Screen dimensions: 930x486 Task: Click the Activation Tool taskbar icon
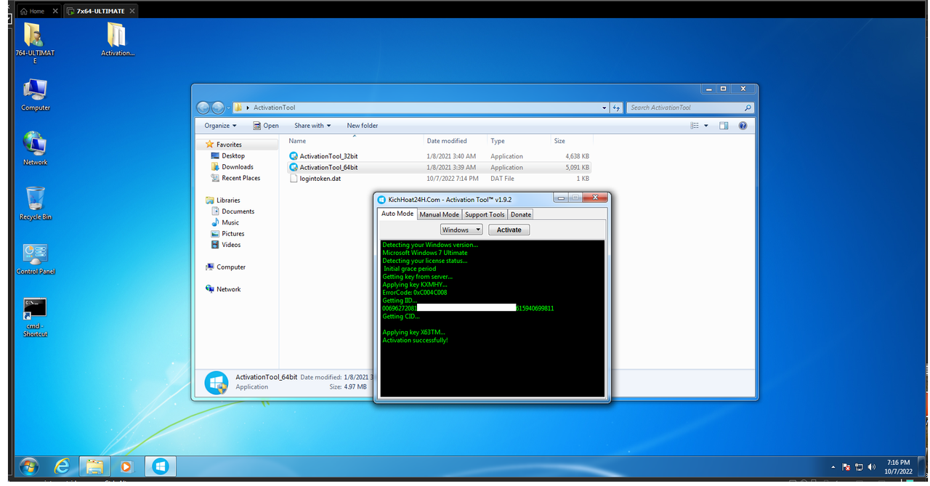161,466
